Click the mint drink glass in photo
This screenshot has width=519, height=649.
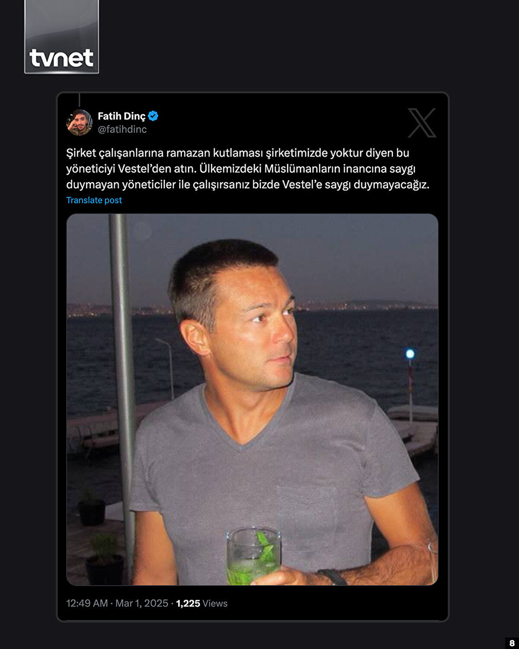[x=253, y=556]
